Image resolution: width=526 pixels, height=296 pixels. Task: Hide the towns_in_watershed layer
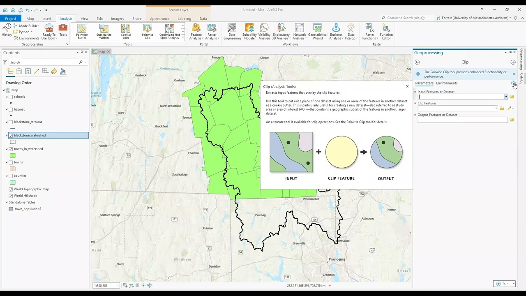pos(11,149)
